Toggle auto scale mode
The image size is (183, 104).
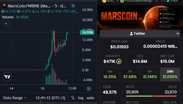click(x=90, y=98)
